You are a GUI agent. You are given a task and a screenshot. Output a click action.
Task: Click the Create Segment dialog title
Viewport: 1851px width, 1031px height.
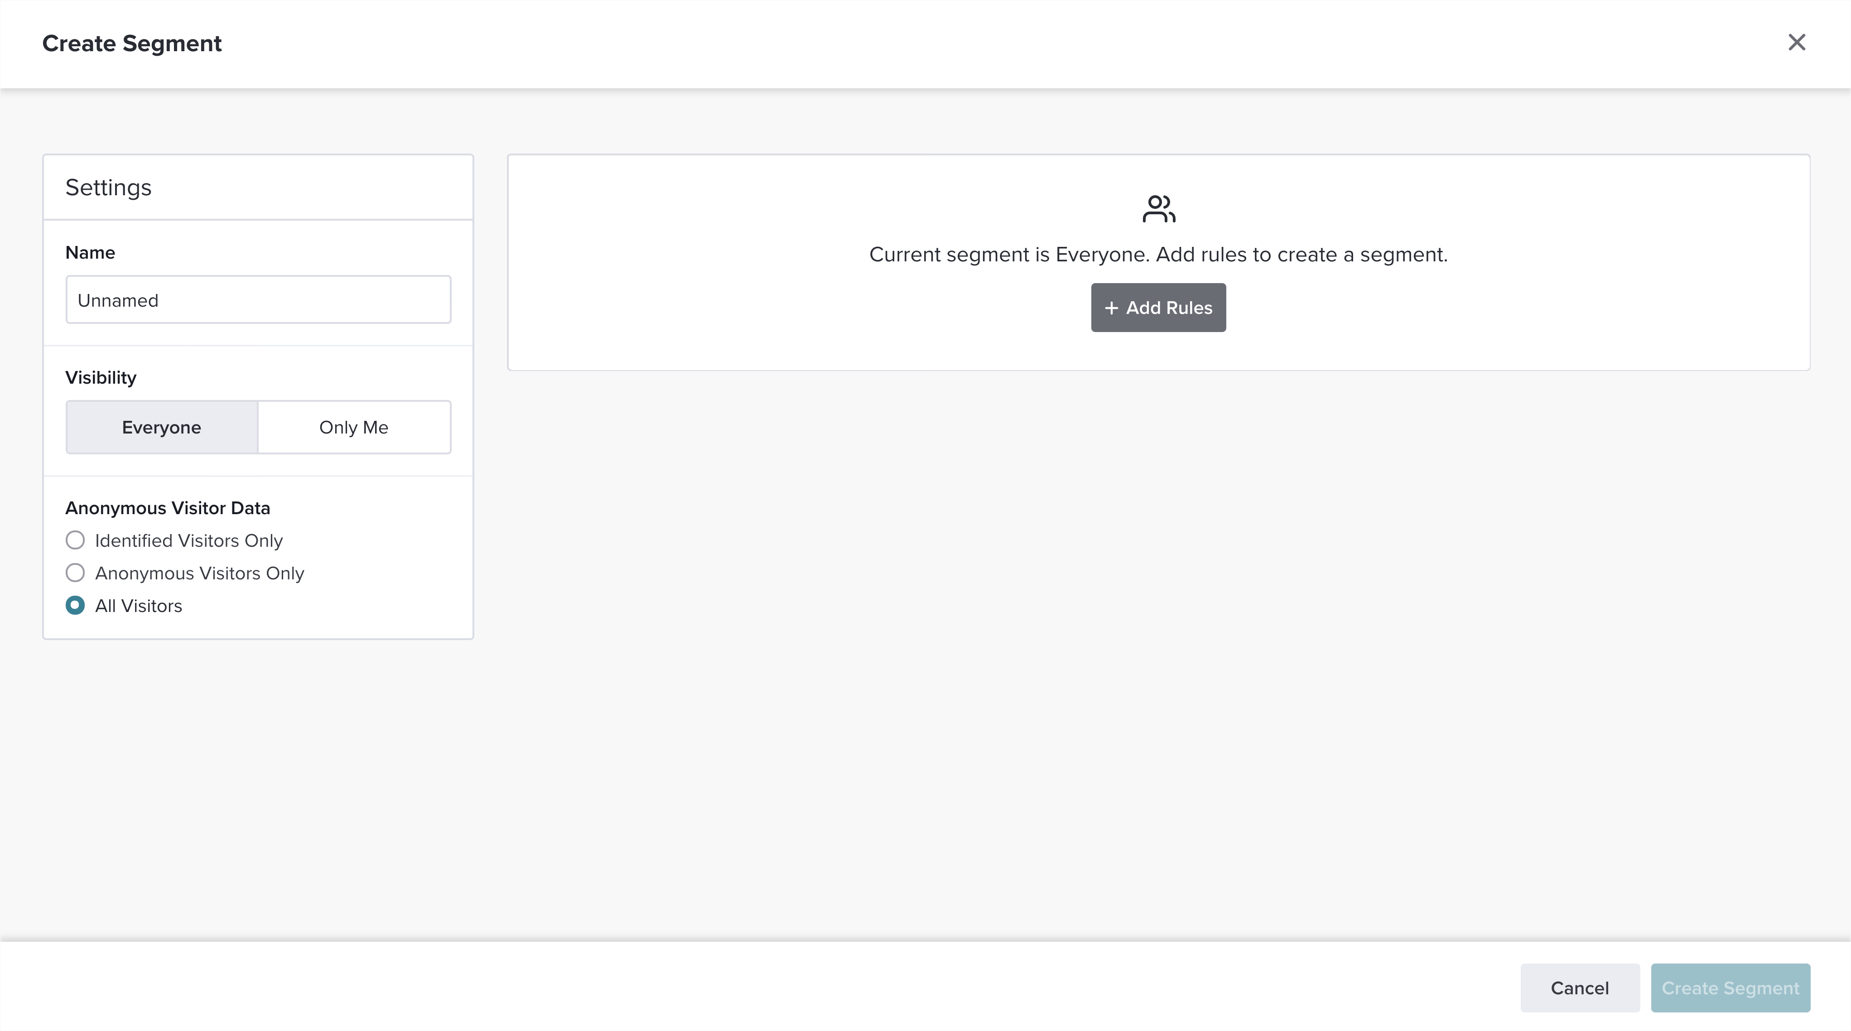(132, 43)
